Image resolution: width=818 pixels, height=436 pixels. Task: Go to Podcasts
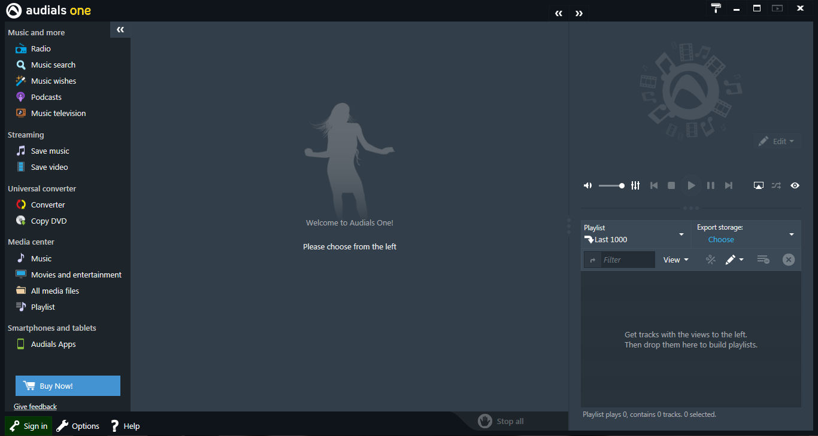click(46, 97)
